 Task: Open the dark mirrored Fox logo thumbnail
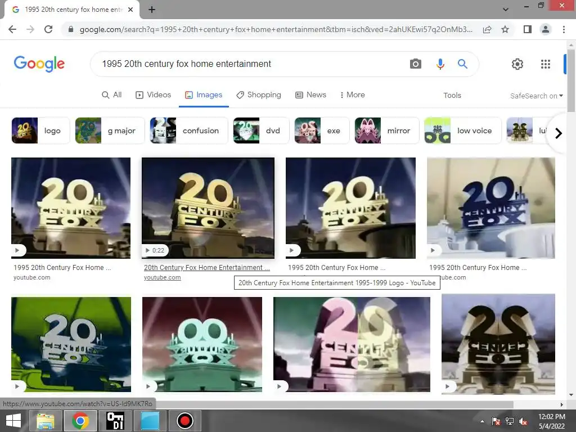498,344
